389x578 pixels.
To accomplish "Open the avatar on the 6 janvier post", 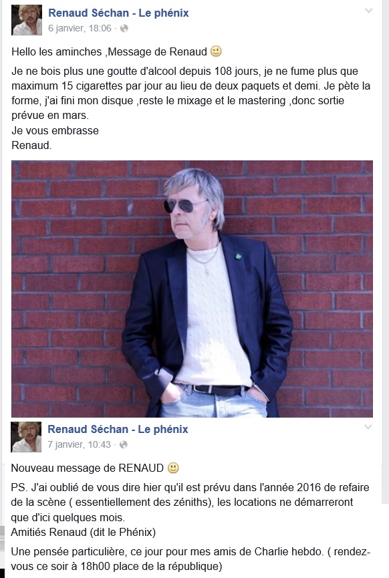I will (x=27, y=20).
